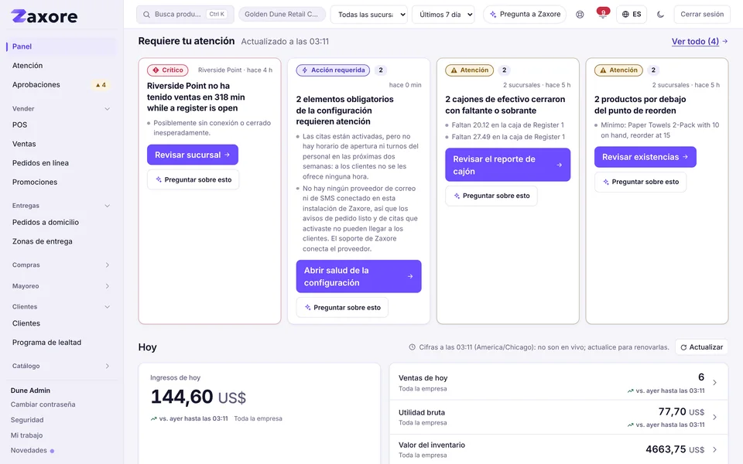Click Abrir salud de la configuración button
Image resolution: width=743 pixels, height=464 pixels.
pos(358,277)
